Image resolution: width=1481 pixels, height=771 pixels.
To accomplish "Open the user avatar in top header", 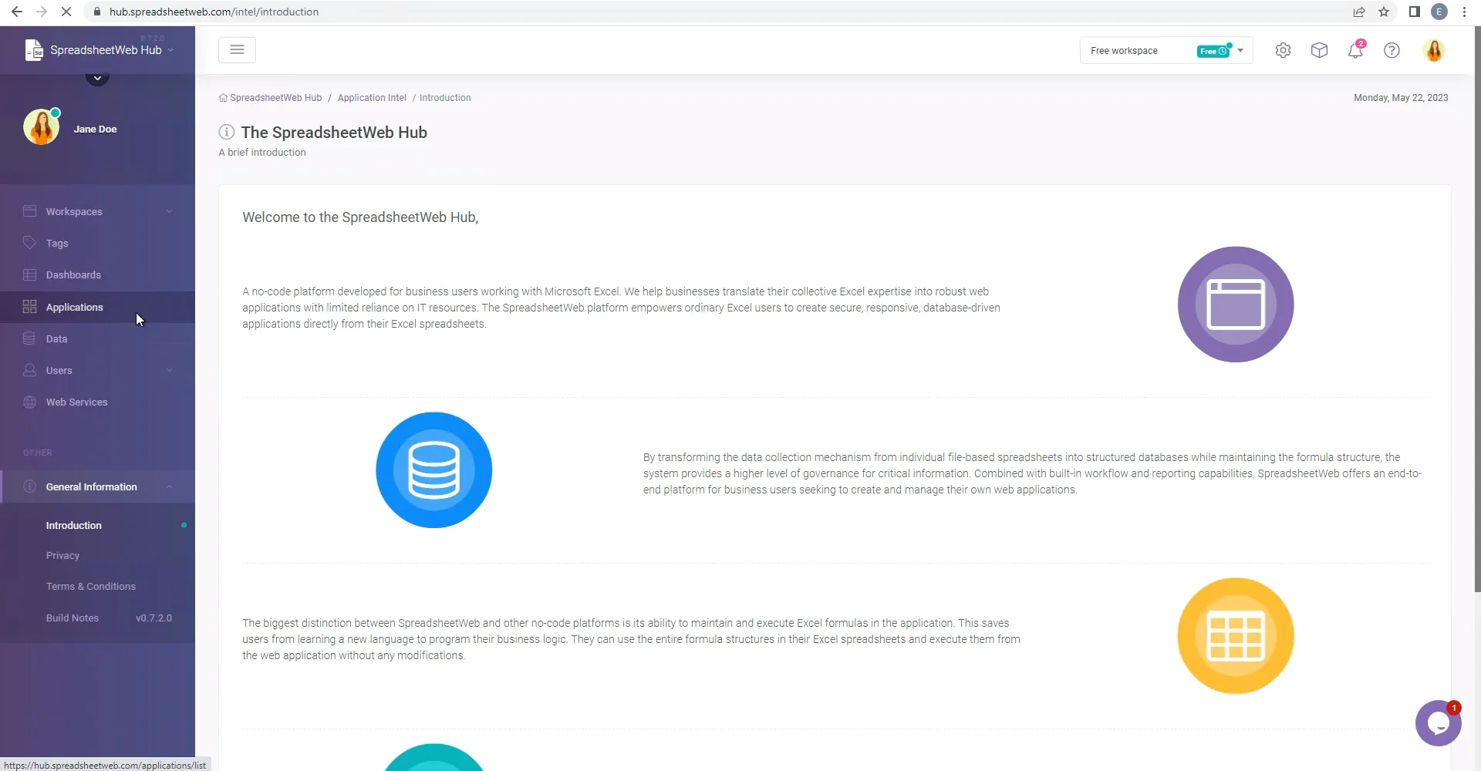I will click(x=1434, y=50).
